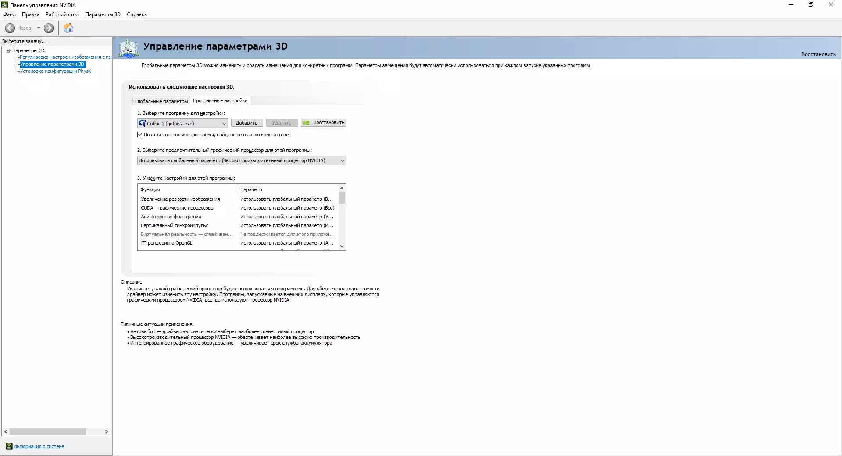Viewport: 842px width, 456px height.
Task: Click the Анизотропная фильтрация parameter value
Action: (287, 217)
